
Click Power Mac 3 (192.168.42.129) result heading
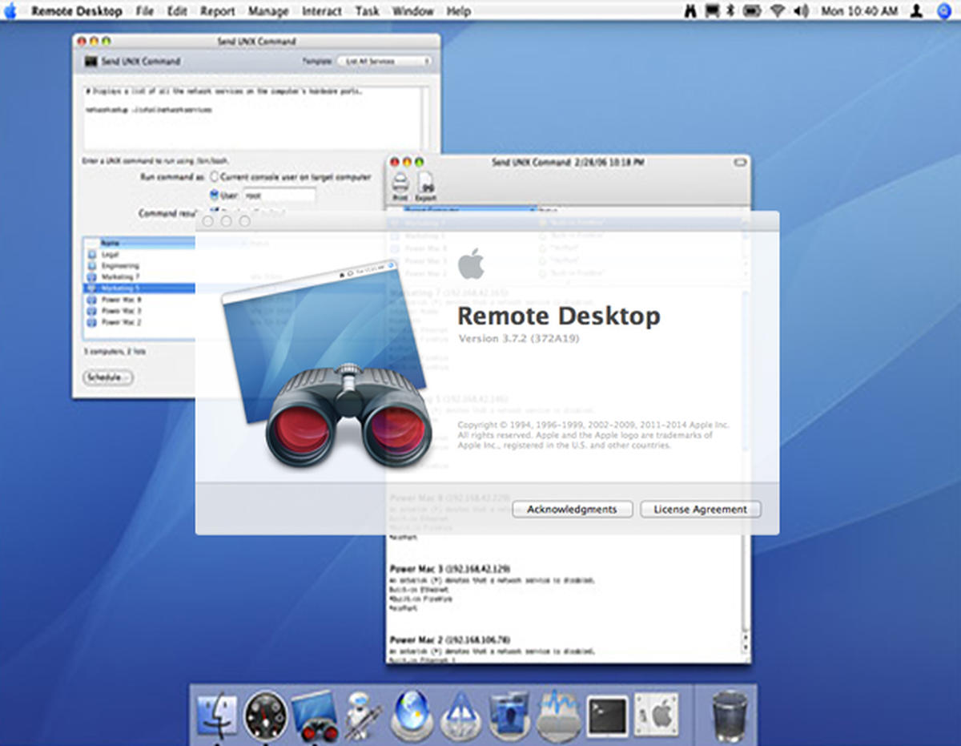(x=450, y=568)
